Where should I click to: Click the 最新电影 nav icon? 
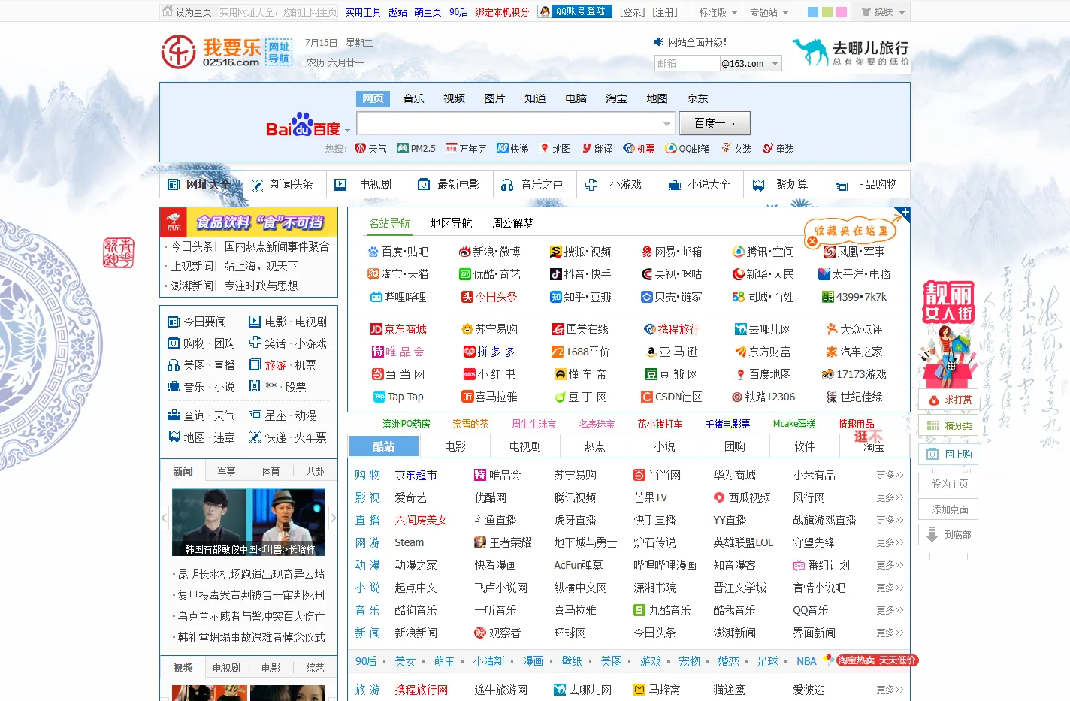[424, 184]
